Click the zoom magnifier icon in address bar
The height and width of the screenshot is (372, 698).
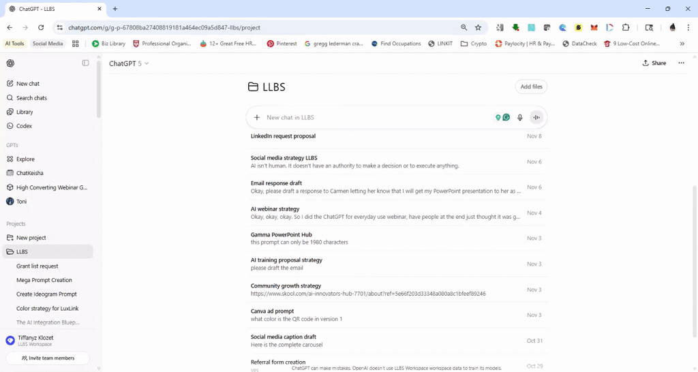[464, 27]
